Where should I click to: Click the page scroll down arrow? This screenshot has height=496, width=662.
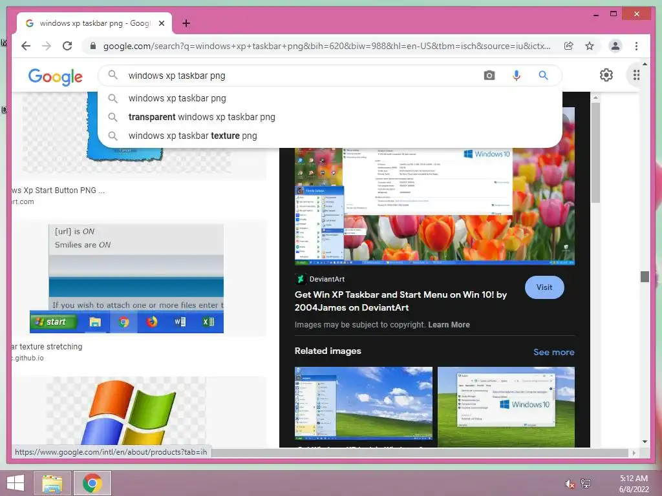645,442
